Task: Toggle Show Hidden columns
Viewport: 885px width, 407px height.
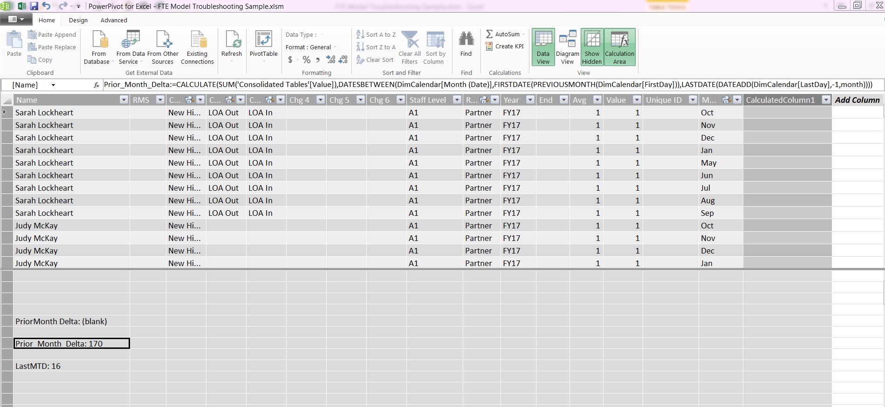Action: point(592,47)
